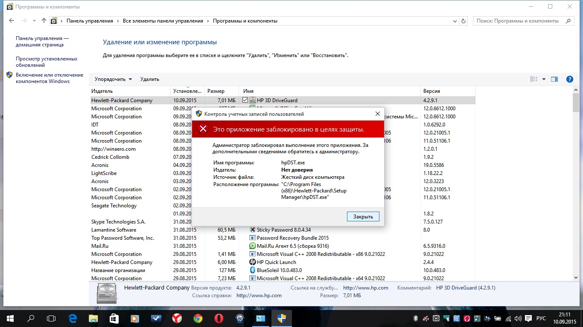Click the blue help question mark icon

(569, 79)
